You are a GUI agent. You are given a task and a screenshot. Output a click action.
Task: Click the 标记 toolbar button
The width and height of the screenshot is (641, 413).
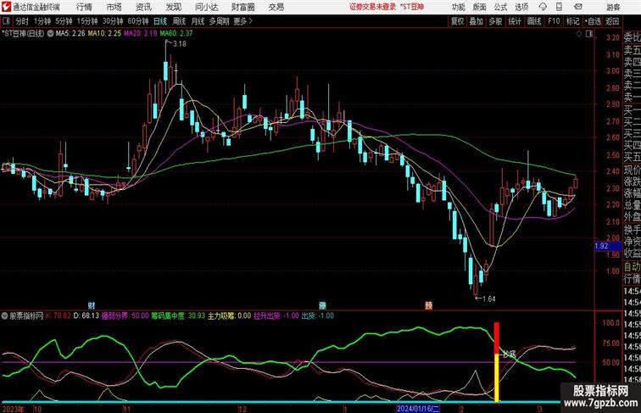[572, 21]
